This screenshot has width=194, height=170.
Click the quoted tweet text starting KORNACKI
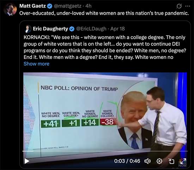point(105,47)
